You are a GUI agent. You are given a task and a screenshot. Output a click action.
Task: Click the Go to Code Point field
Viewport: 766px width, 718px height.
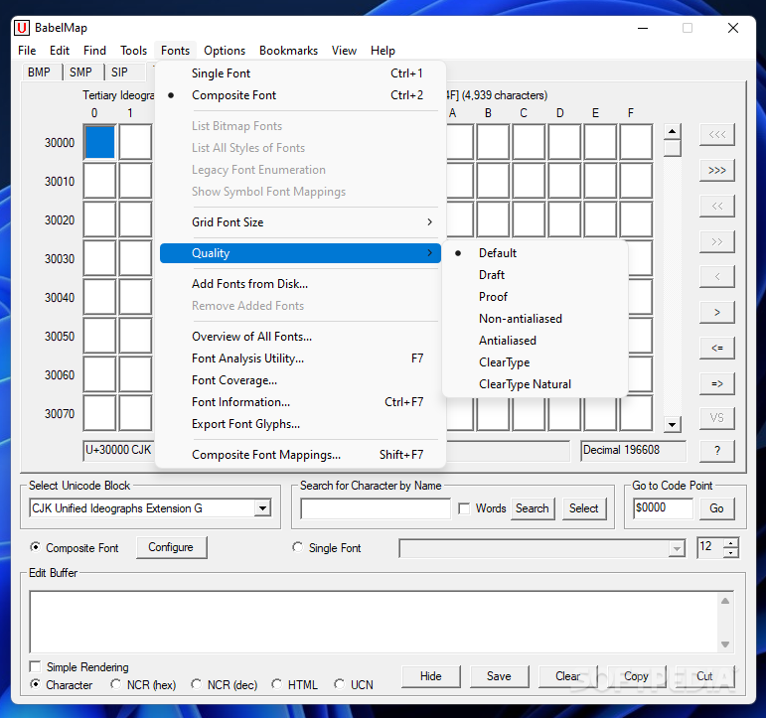click(x=663, y=508)
